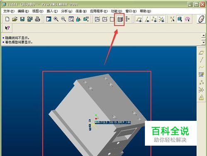Open the saved view list dropdown

(86, 19)
